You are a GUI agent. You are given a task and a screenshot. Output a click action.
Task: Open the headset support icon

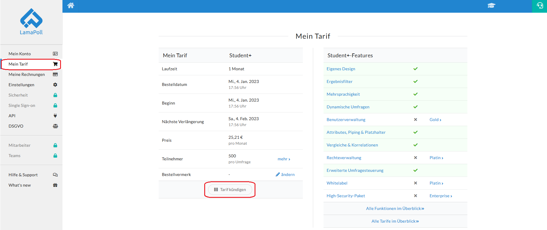(540, 6)
